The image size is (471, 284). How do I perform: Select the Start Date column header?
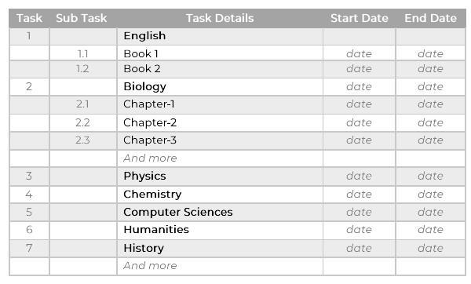(360, 18)
